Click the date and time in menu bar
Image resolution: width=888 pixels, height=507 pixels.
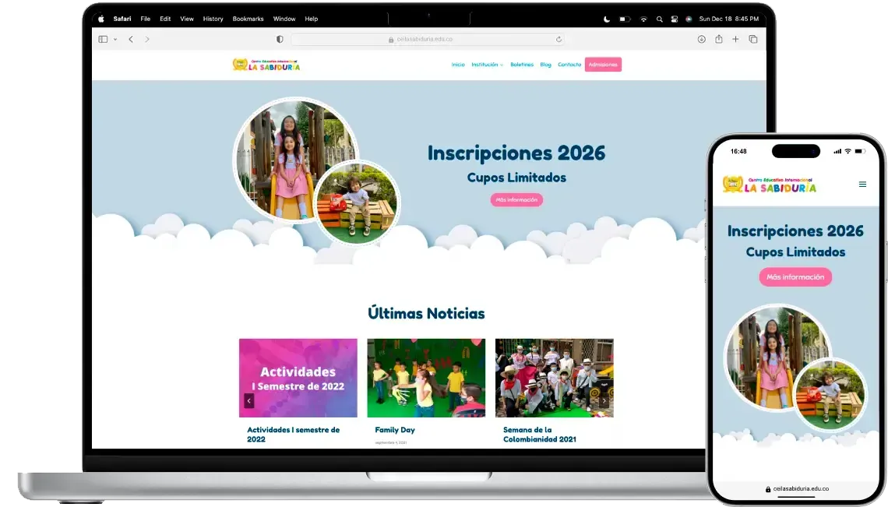(729, 19)
